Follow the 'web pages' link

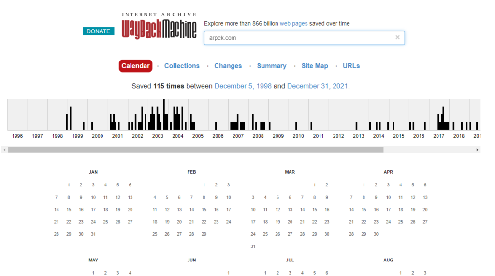click(x=293, y=23)
